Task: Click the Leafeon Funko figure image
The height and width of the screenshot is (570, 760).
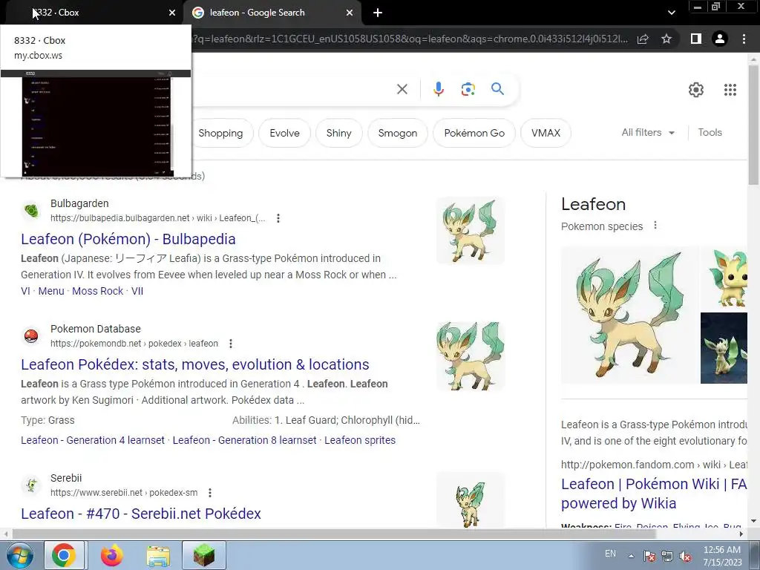Action: (x=724, y=278)
